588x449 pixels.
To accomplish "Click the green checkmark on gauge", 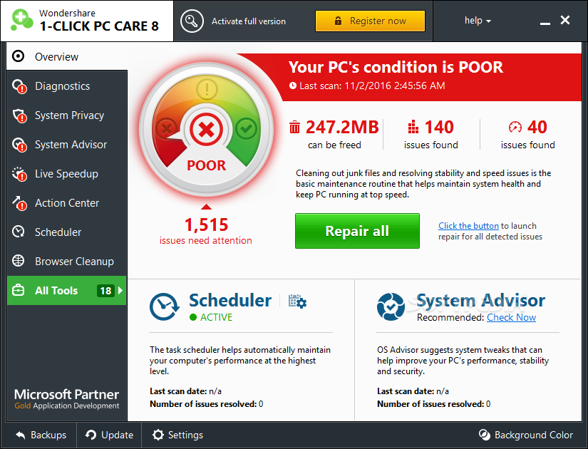I will click(247, 129).
